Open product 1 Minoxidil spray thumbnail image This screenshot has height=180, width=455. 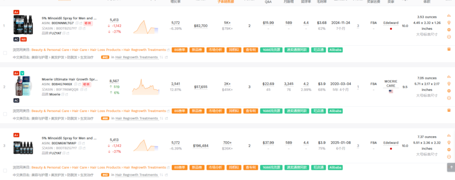point(23,26)
